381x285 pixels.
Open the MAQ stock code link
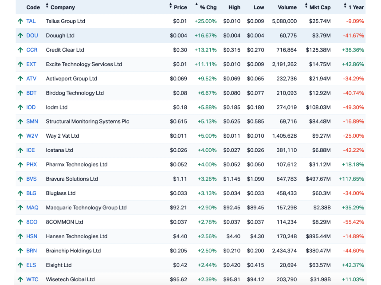click(32, 208)
